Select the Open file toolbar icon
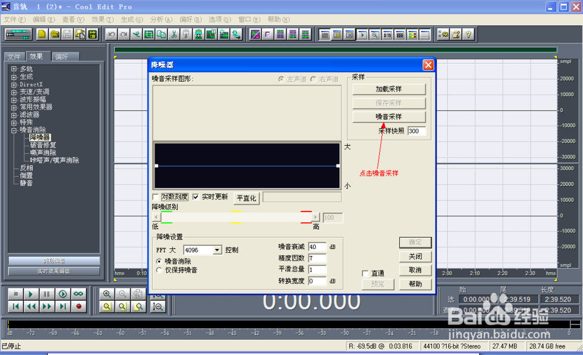 54,34
